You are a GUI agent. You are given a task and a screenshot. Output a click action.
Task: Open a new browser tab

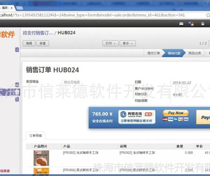20,8
